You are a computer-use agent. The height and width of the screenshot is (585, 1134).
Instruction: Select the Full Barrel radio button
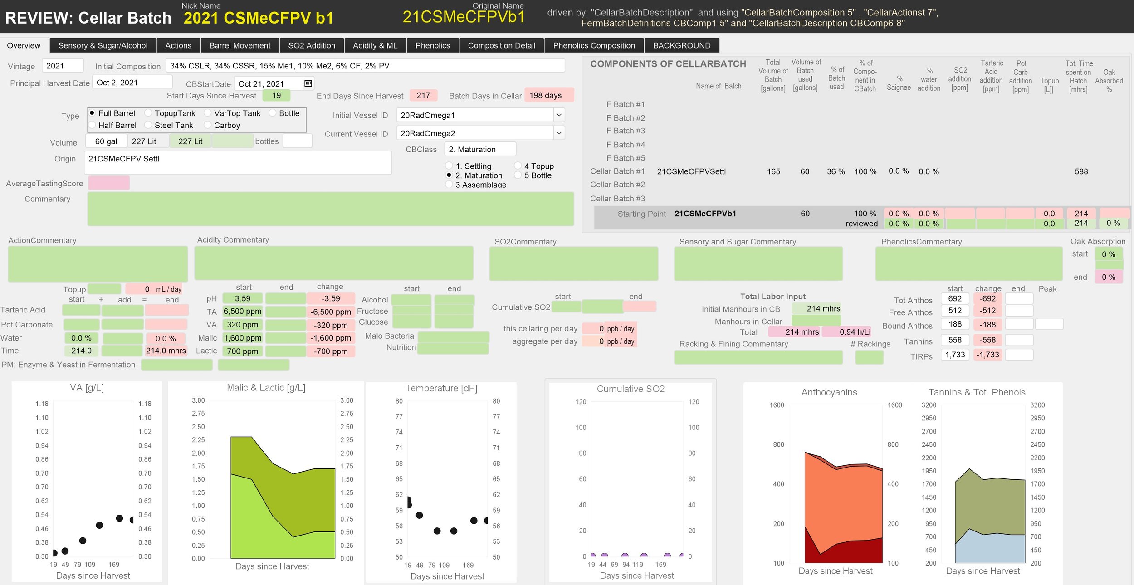pos(92,113)
